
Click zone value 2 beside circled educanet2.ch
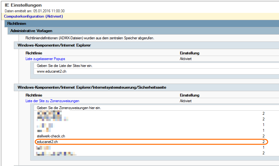(263, 142)
